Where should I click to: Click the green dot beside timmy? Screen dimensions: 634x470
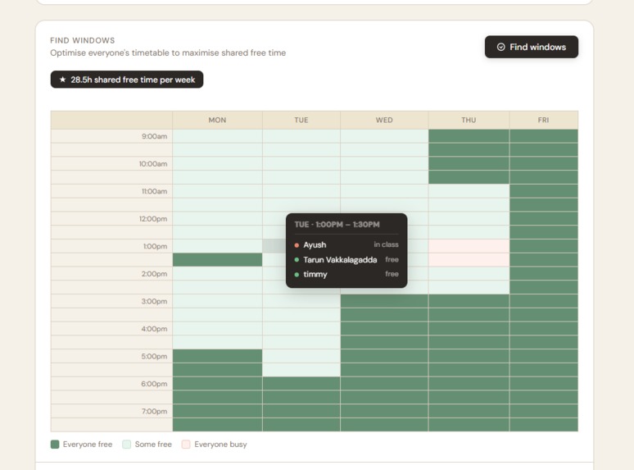[297, 275]
